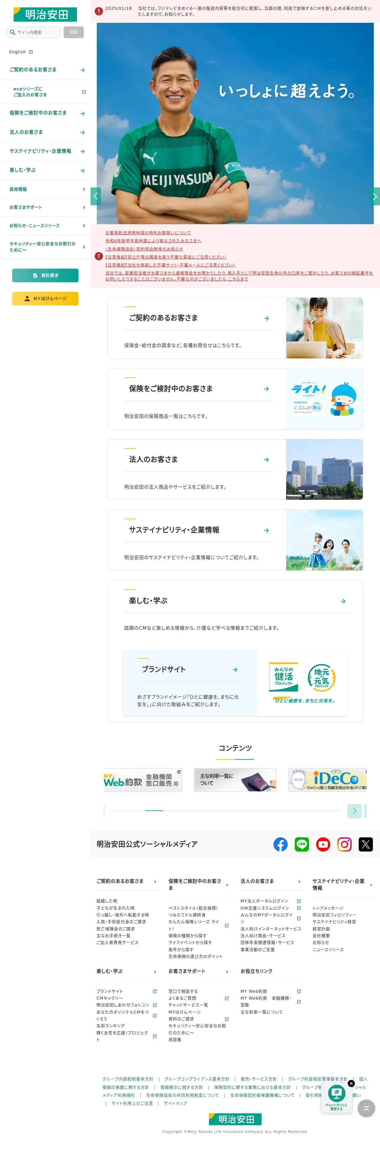Expand footer サステナビリティ・企業情報 chevron
Screen dimensions: 380x1164
pyautogui.click(x=371, y=885)
